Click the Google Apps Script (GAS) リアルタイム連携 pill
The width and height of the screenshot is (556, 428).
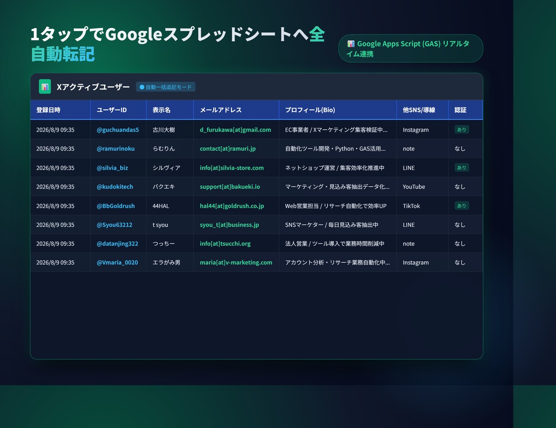coord(411,48)
